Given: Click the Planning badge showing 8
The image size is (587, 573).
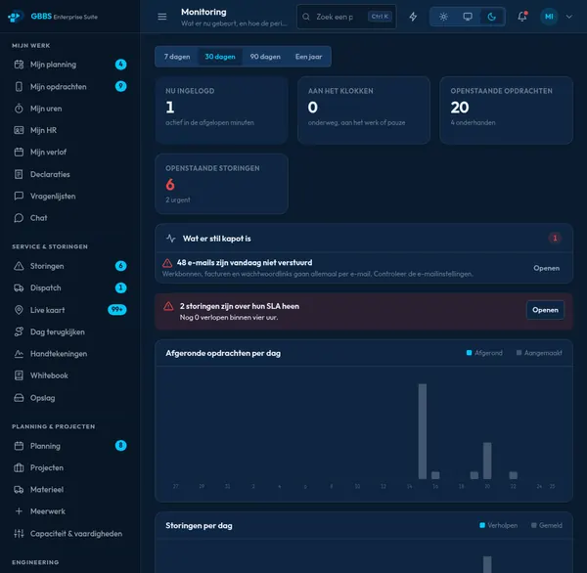Looking at the screenshot, I should tap(120, 445).
